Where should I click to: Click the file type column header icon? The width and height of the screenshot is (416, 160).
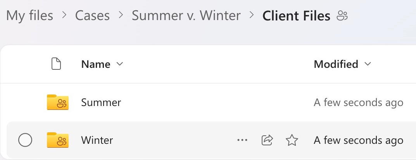pyautogui.click(x=56, y=64)
